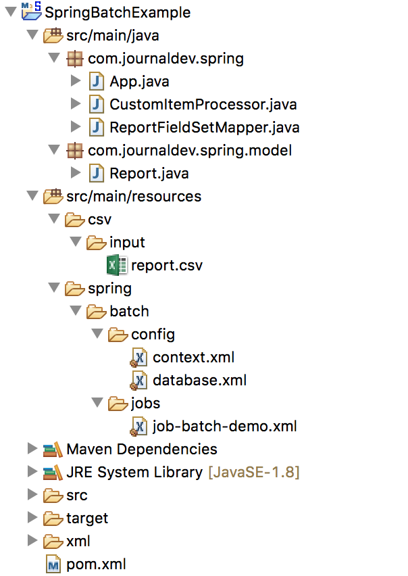408x576 pixels.
Task: Select ReportFieldSetMapper.java in the tree
Action: click(x=204, y=128)
